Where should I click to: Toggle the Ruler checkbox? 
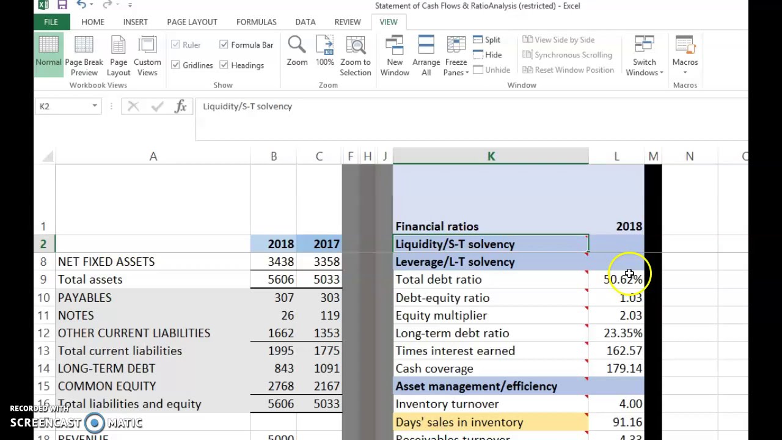point(175,45)
